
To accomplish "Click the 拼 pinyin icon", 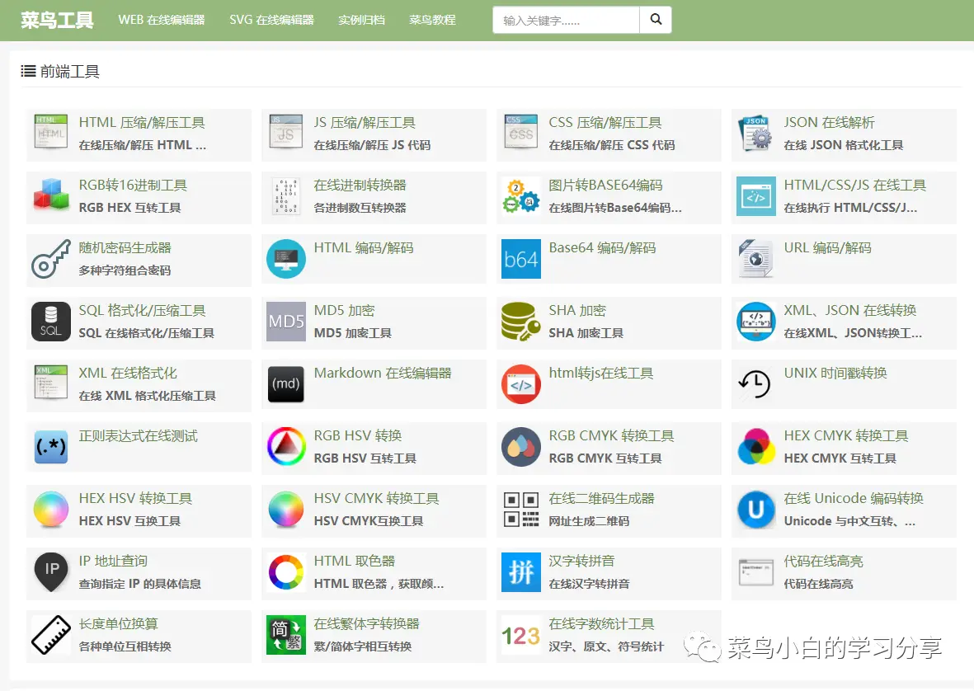I will pyautogui.click(x=520, y=572).
